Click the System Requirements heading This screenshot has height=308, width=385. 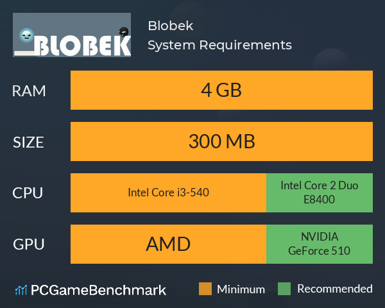click(x=219, y=46)
